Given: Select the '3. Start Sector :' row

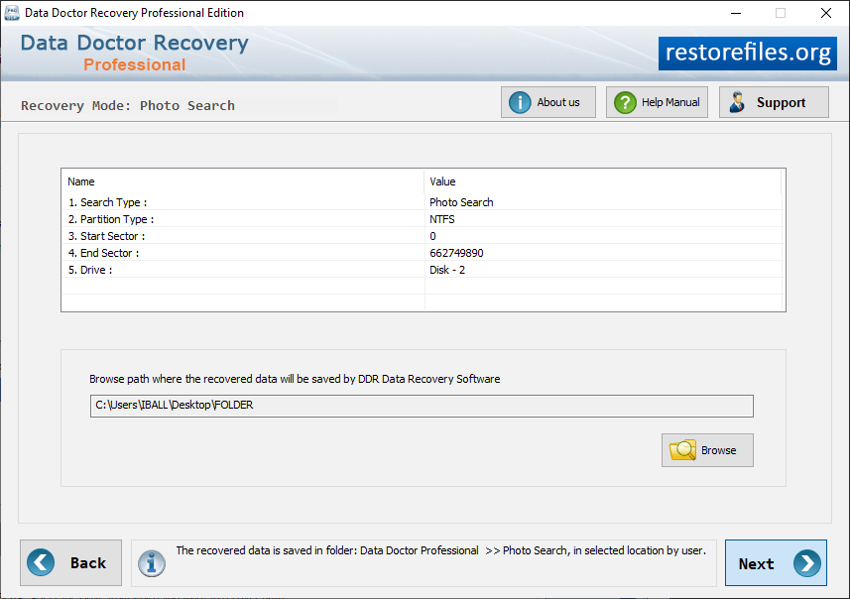Looking at the screenshot, I should coord(423,236).
